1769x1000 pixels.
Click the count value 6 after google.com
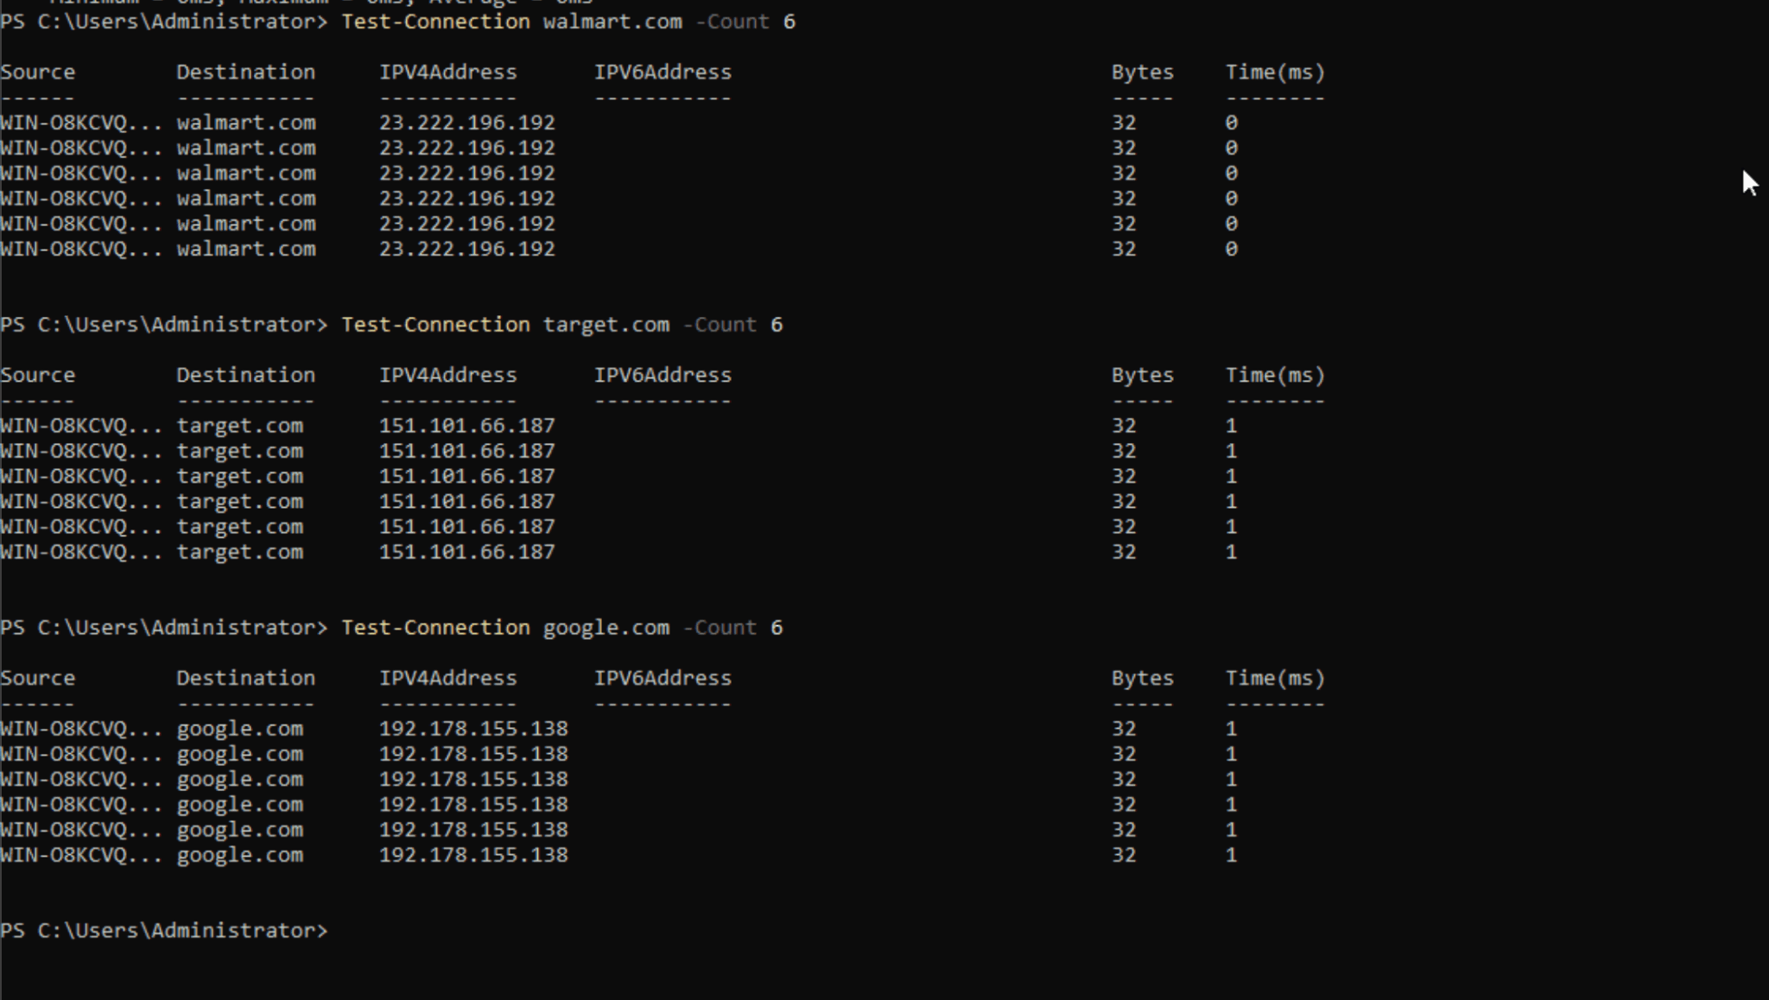(x=777, y=628)
